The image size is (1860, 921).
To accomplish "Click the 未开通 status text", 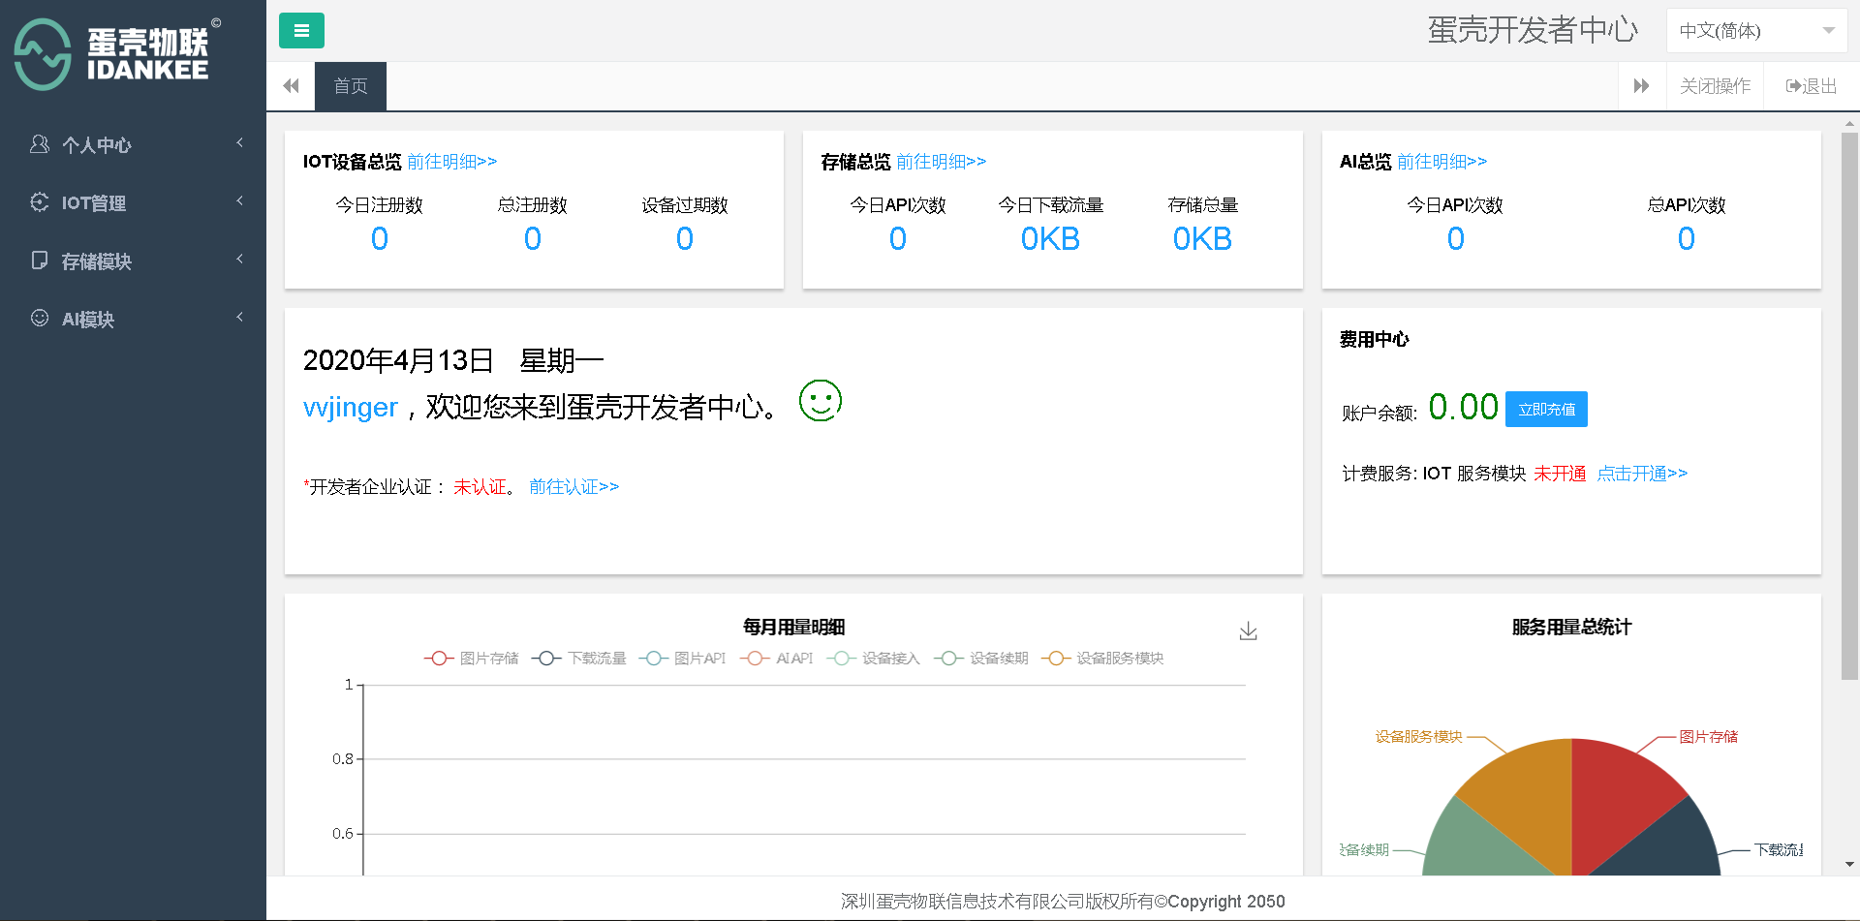I will (1560, 474).
